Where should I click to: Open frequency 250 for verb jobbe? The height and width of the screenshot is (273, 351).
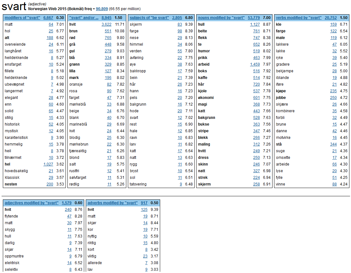333,98
